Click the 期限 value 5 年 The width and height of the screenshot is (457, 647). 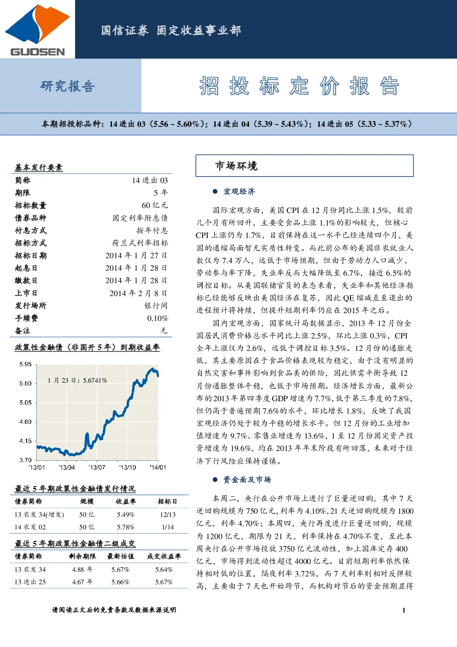(x=161, y=193)
